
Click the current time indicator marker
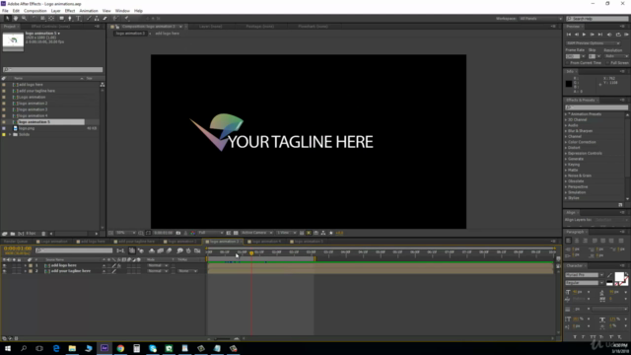pyautogui.click(x=251, y=253)
